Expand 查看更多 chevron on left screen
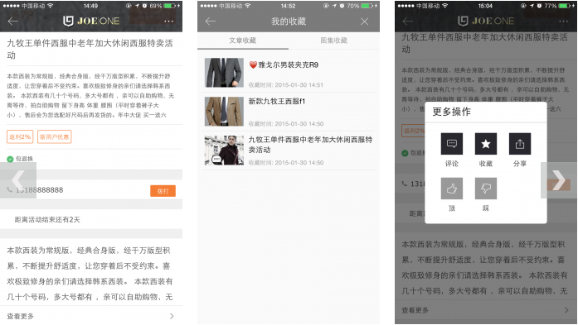Screen dimensions: 578x325 tap(172, 316)
